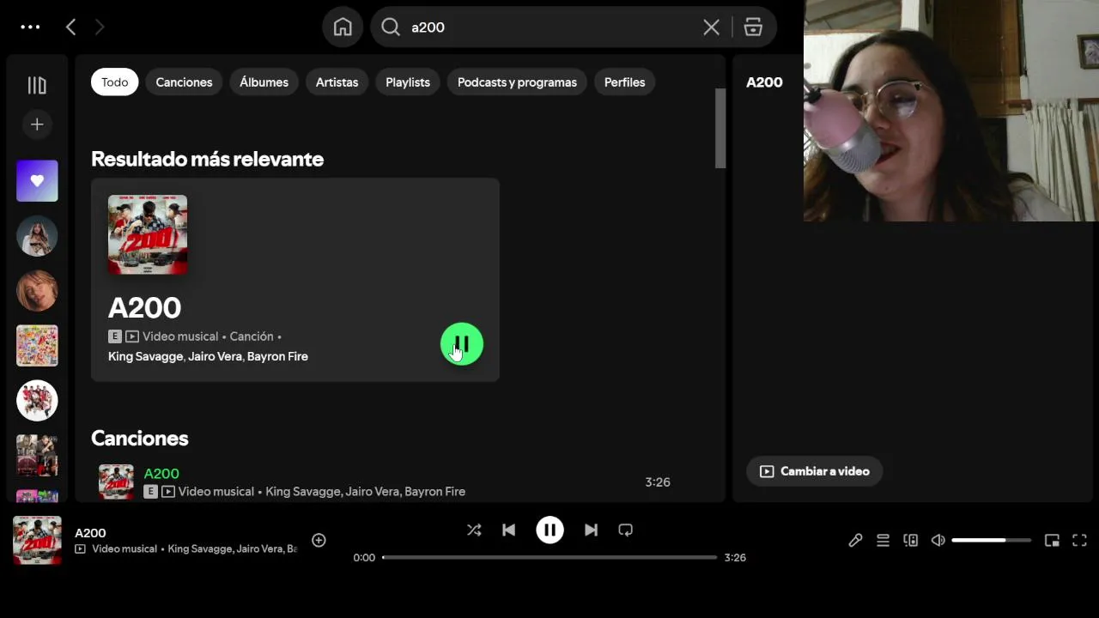This screenshot has width=1099, height=618.
Task: Toggle repeat in player controls
Action: pyautogui.click(x=625, y=530)
